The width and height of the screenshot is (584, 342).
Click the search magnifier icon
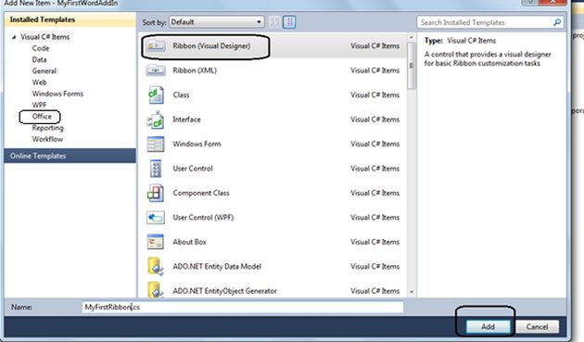557,22
